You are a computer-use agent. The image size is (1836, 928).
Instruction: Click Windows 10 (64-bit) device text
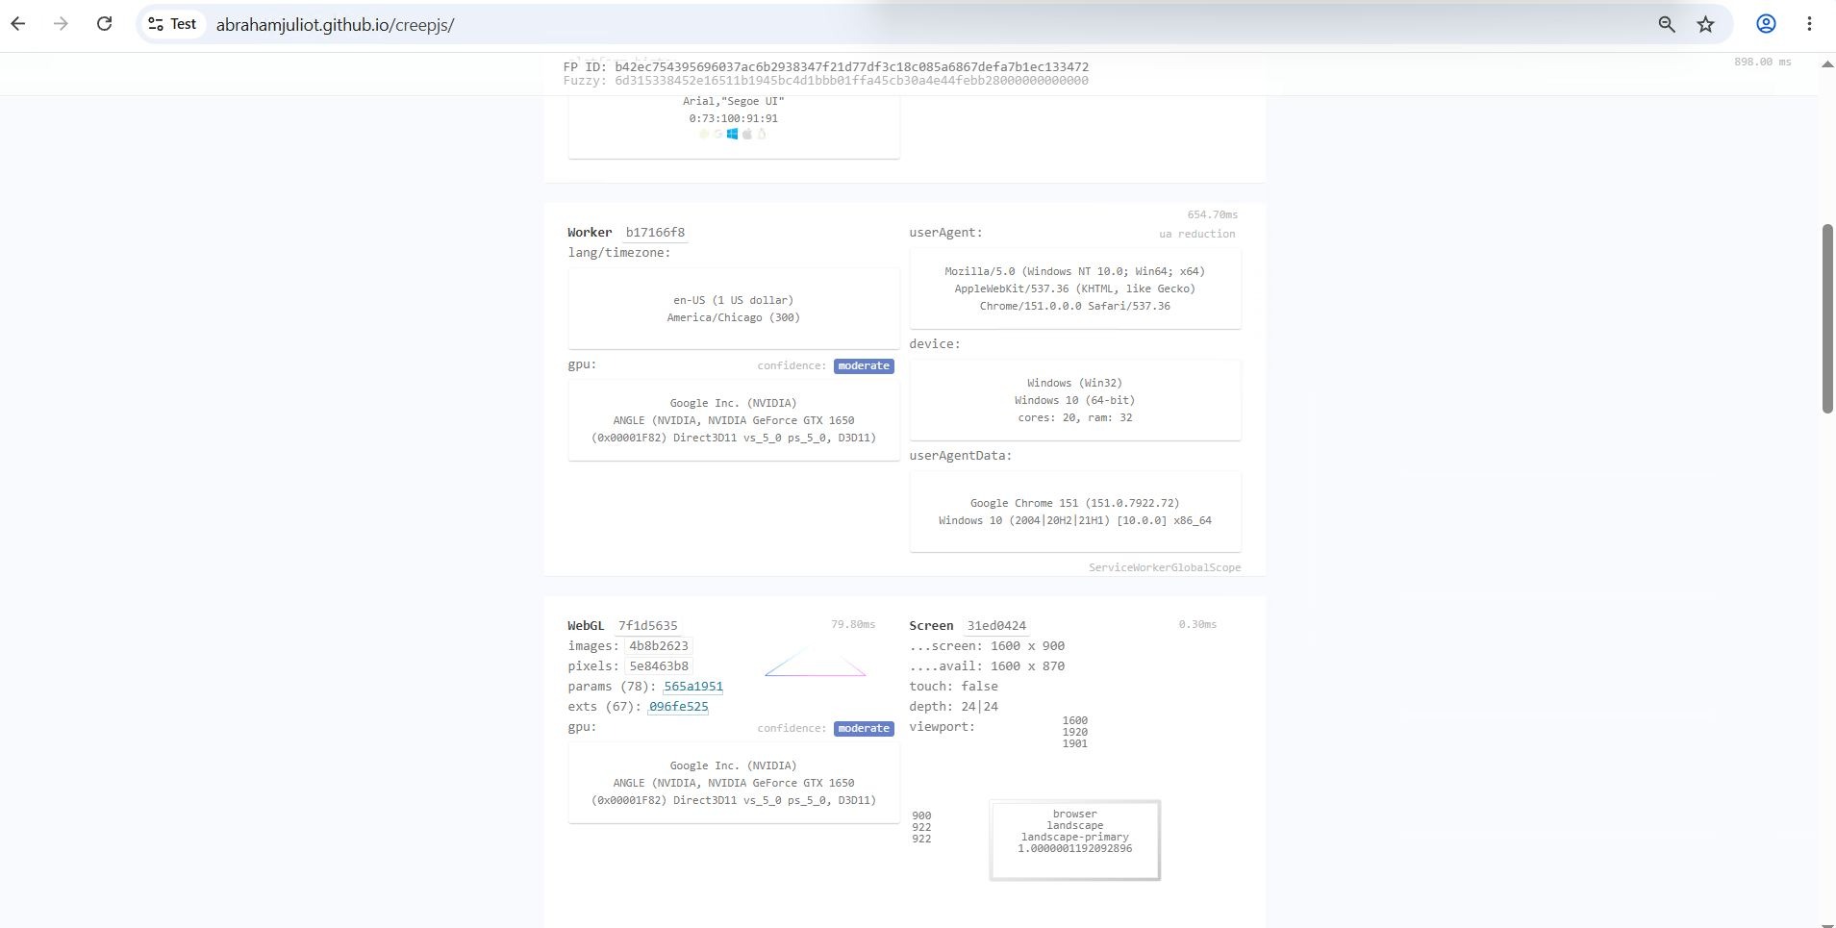[1075, 400]
